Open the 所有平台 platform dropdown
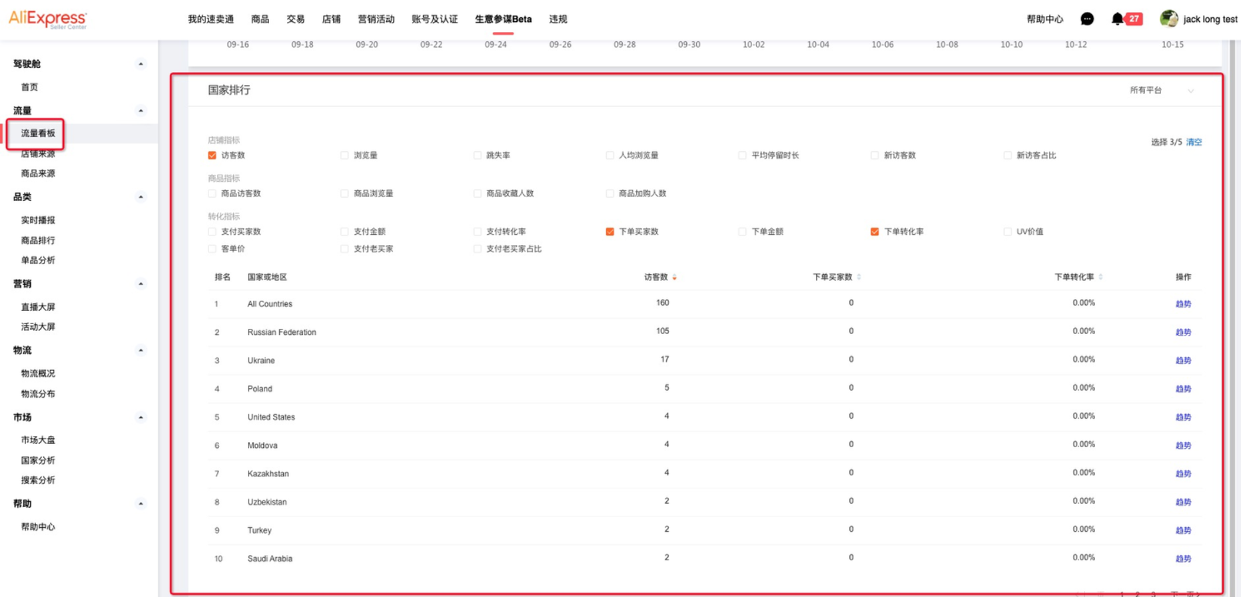 click(1161, 91)
